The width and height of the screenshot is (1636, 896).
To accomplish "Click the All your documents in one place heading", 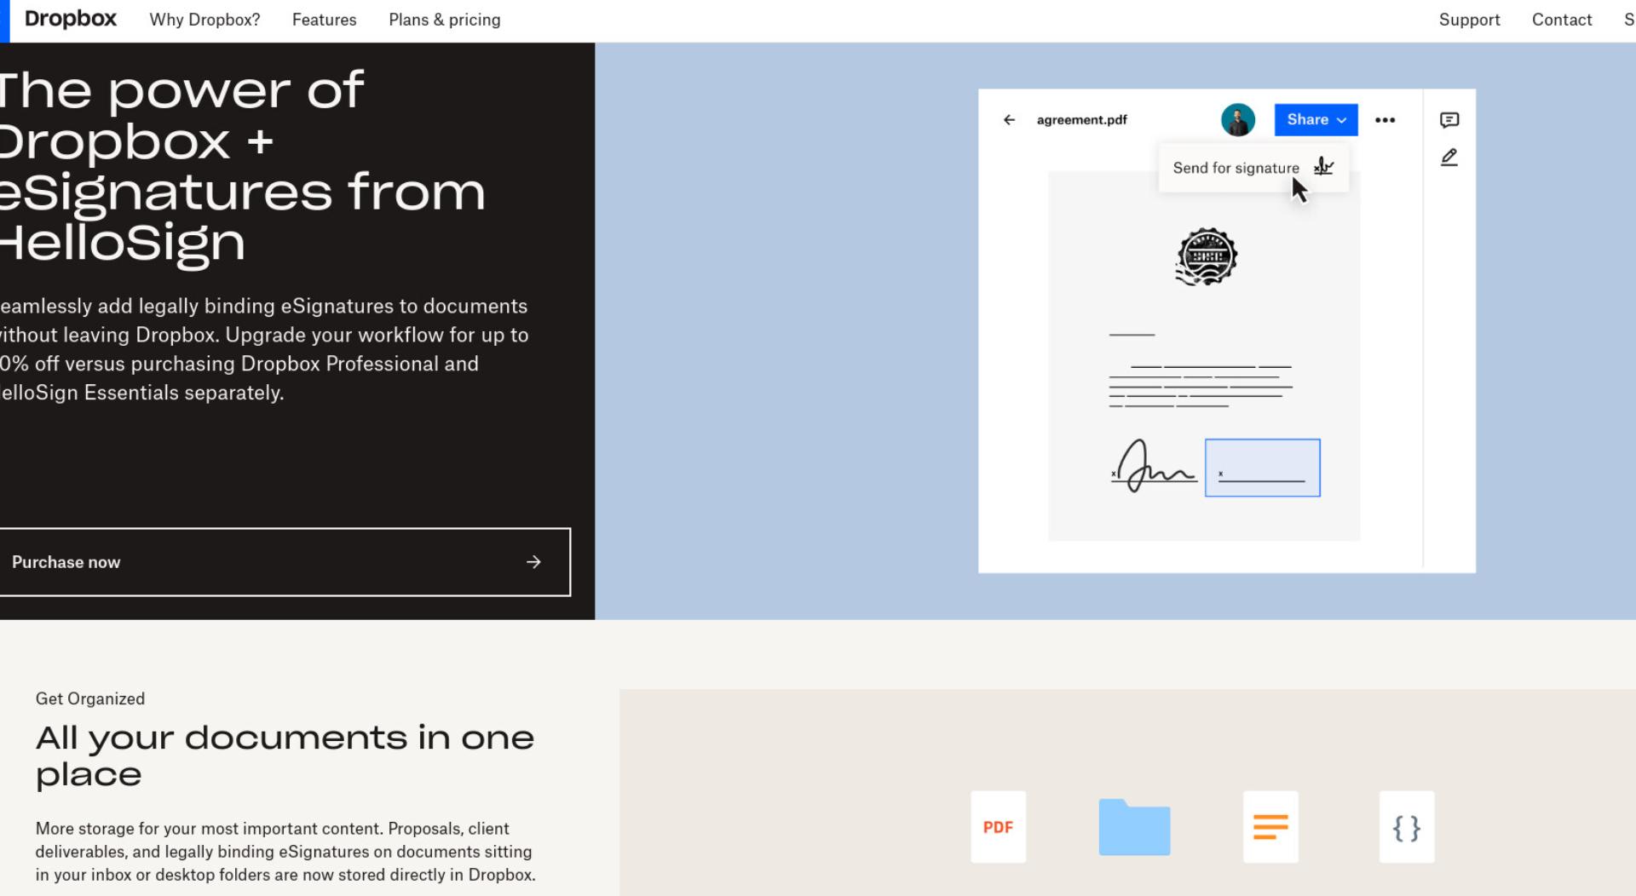I will (285, 755).
